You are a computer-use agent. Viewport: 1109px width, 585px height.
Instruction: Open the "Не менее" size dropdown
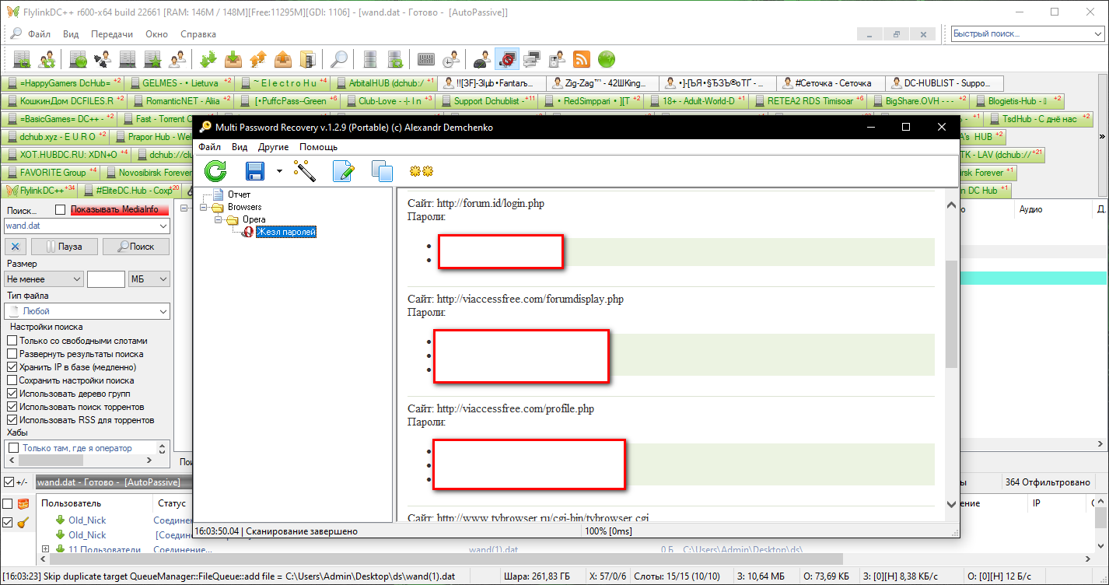click(x=44, y=278)
